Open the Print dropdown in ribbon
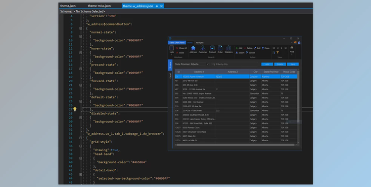Image resolution: width=371 pixels, height=187 pixels. tap(292, 50)
